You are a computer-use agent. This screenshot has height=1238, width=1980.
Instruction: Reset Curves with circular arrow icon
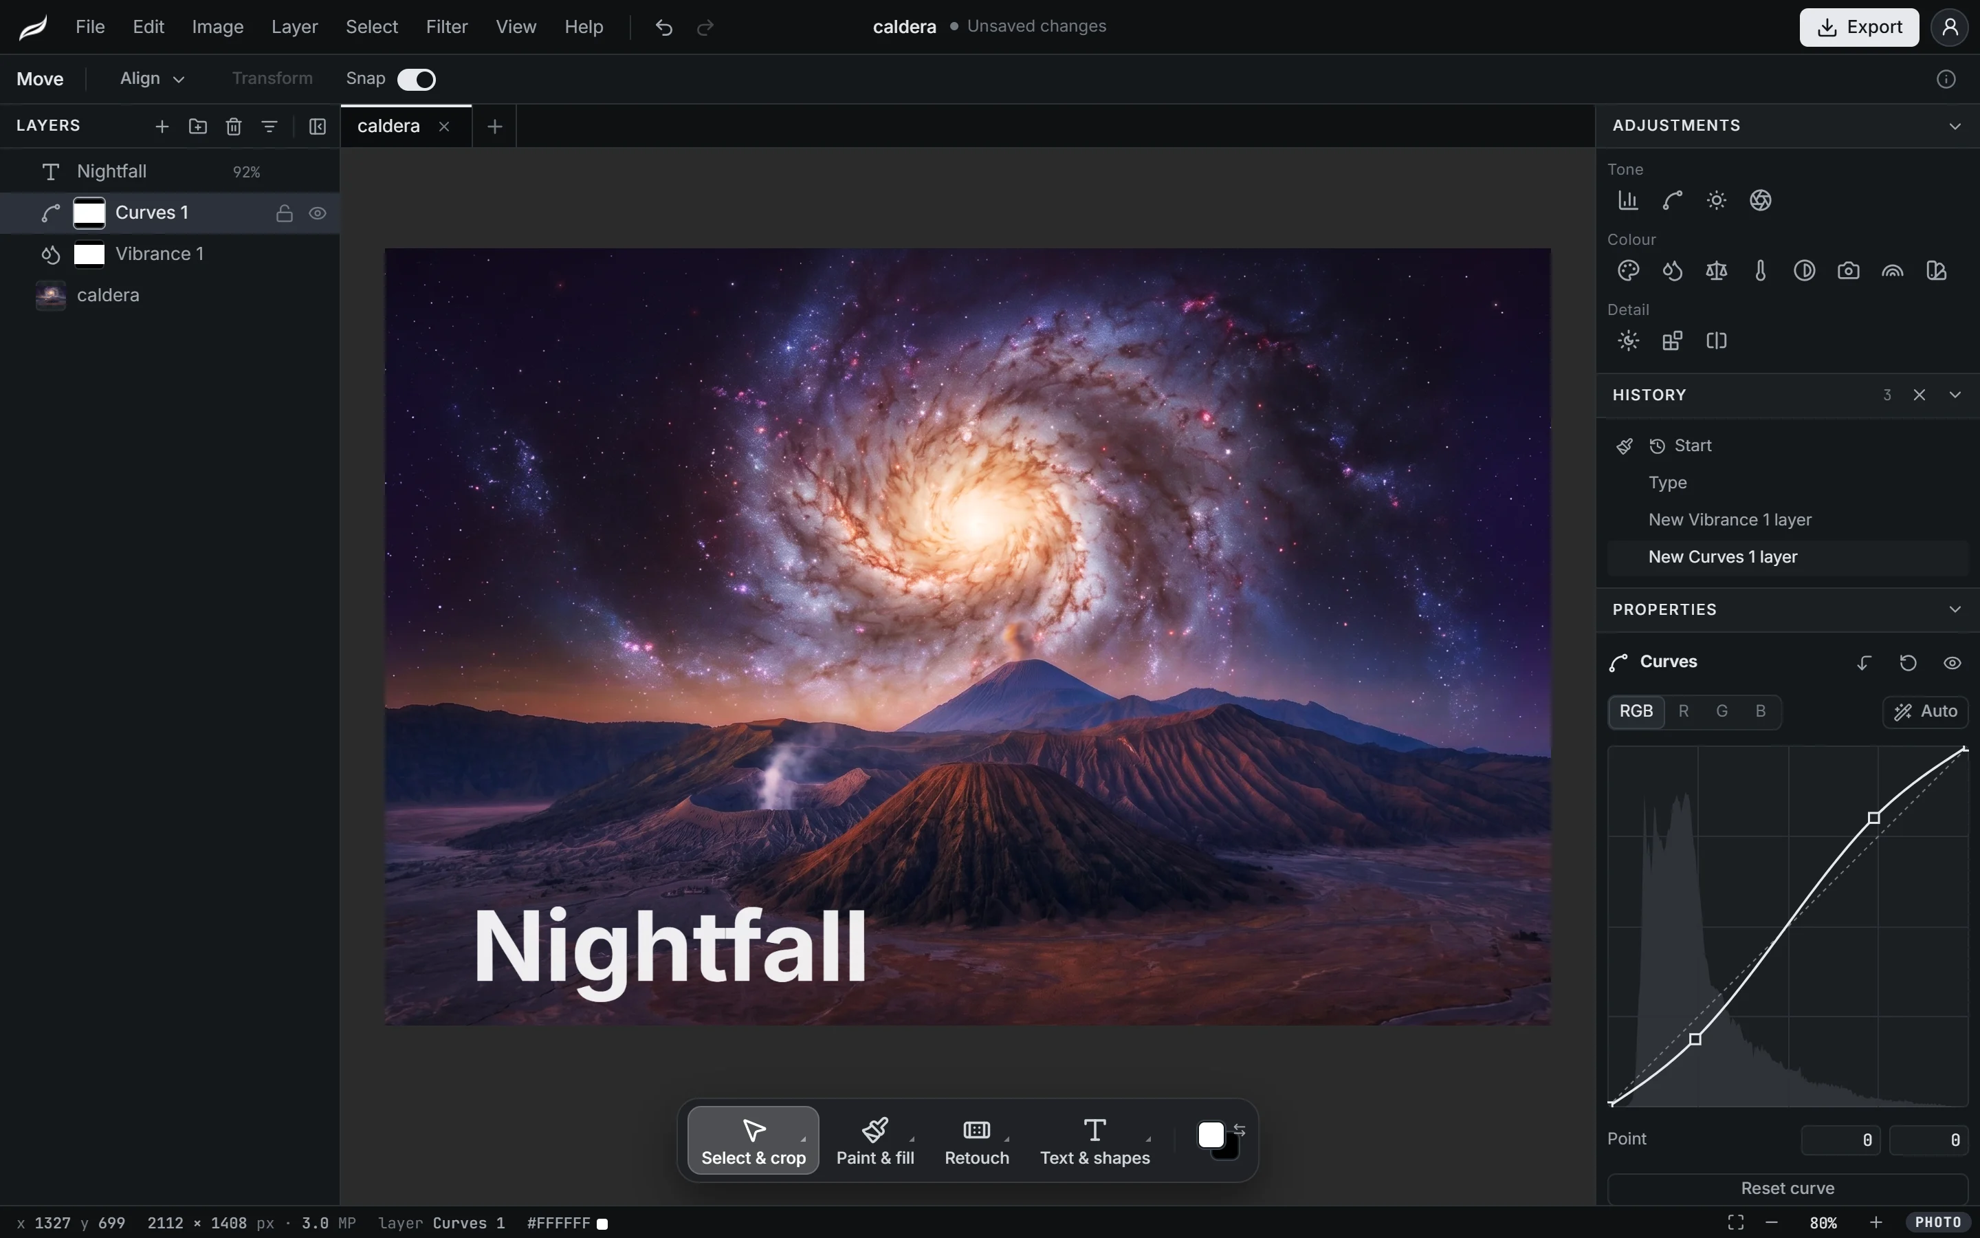(1908, 662)
